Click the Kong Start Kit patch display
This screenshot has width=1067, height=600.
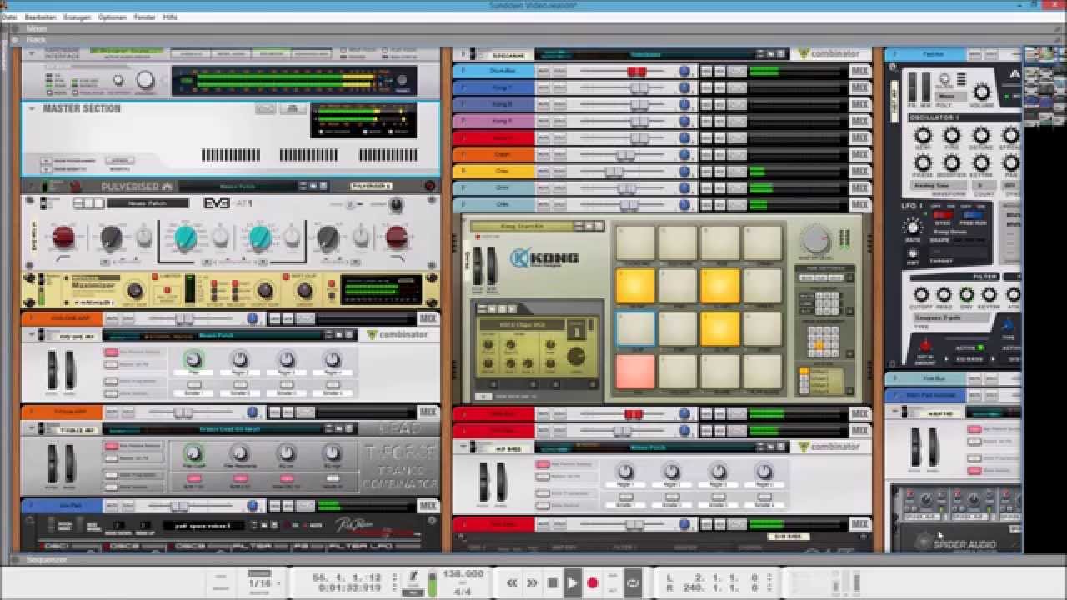523,226
